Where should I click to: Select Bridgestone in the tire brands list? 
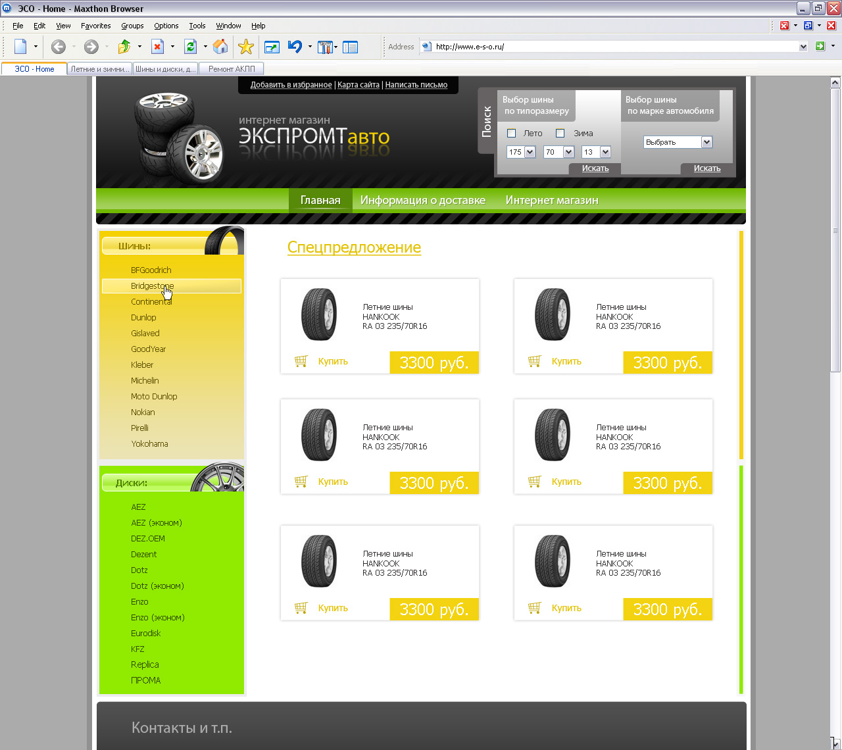172,286
